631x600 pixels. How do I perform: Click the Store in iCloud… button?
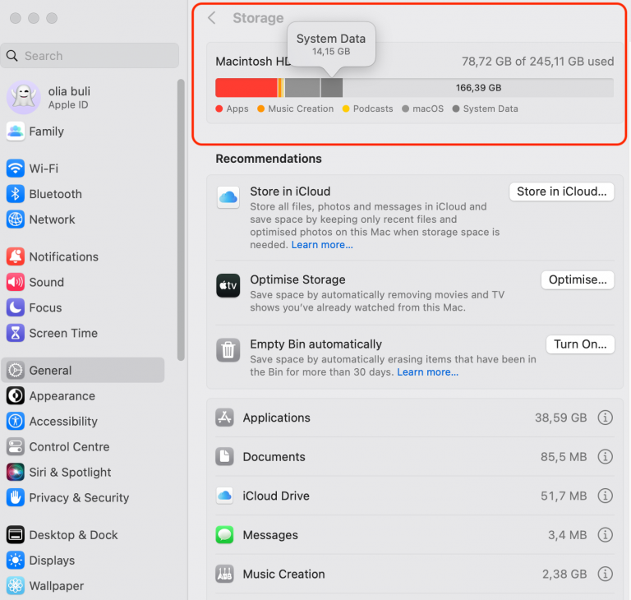[x=561, y=192]
